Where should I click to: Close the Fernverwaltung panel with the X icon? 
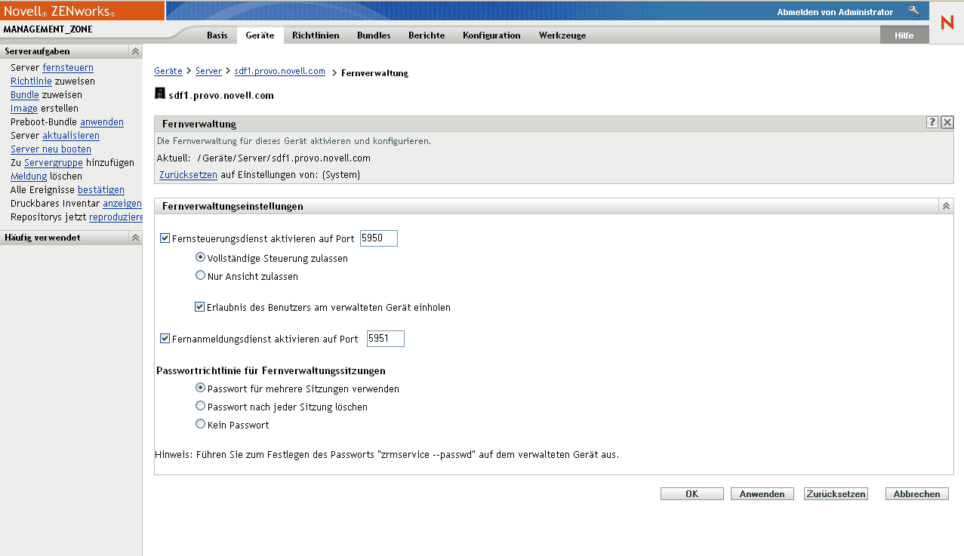tap(947, 123)
